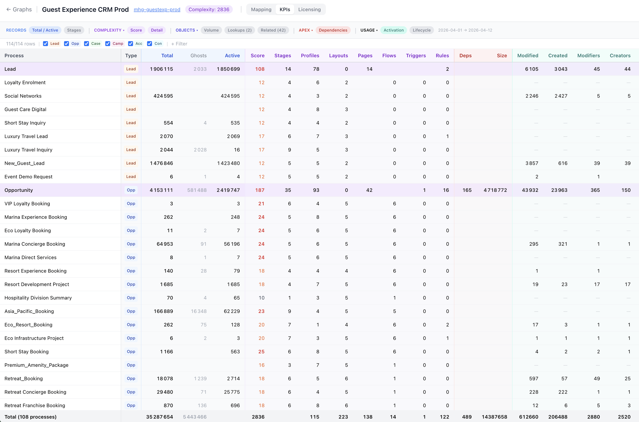The width and height of the screenshot is (639, 422).
Task: Open the Licensing tab
Action: point(309,9)
